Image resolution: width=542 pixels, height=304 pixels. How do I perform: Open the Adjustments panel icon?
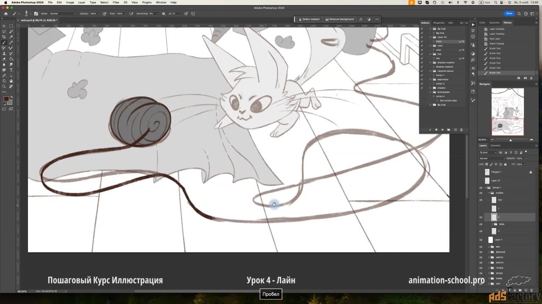pyautogui.click(x=473, y=54)
